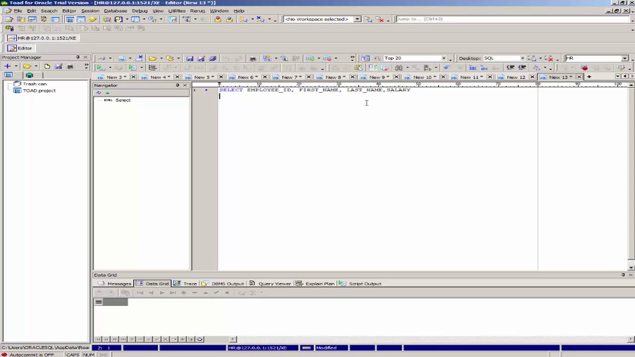Pin the Data Grid panel

point(623,275)
